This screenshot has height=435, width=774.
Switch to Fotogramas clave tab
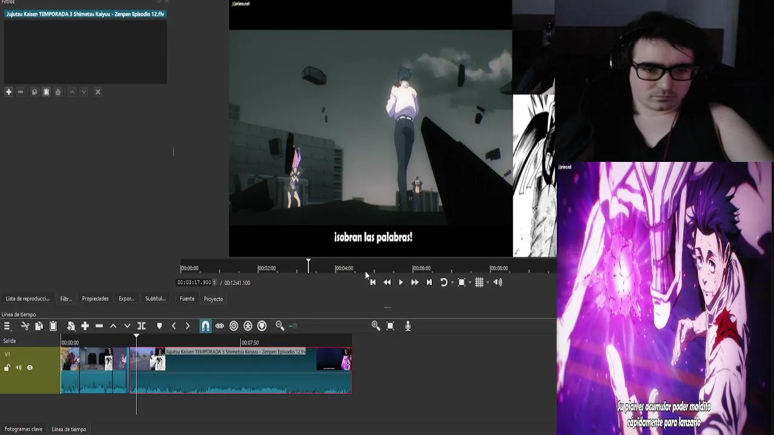[24, 429]
